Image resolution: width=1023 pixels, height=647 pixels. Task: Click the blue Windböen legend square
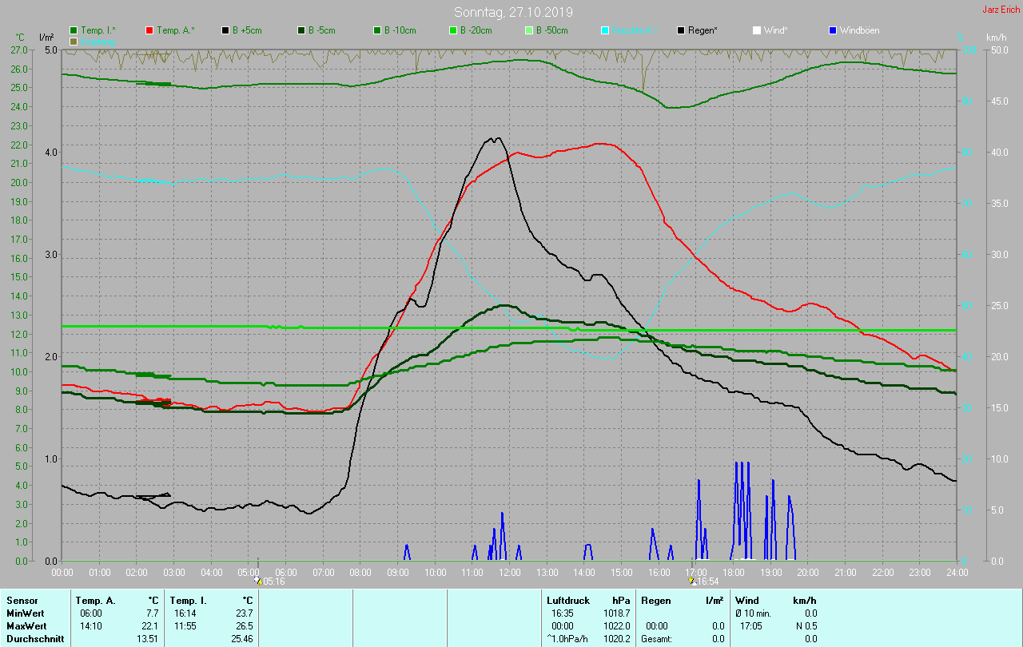[833, 30]
